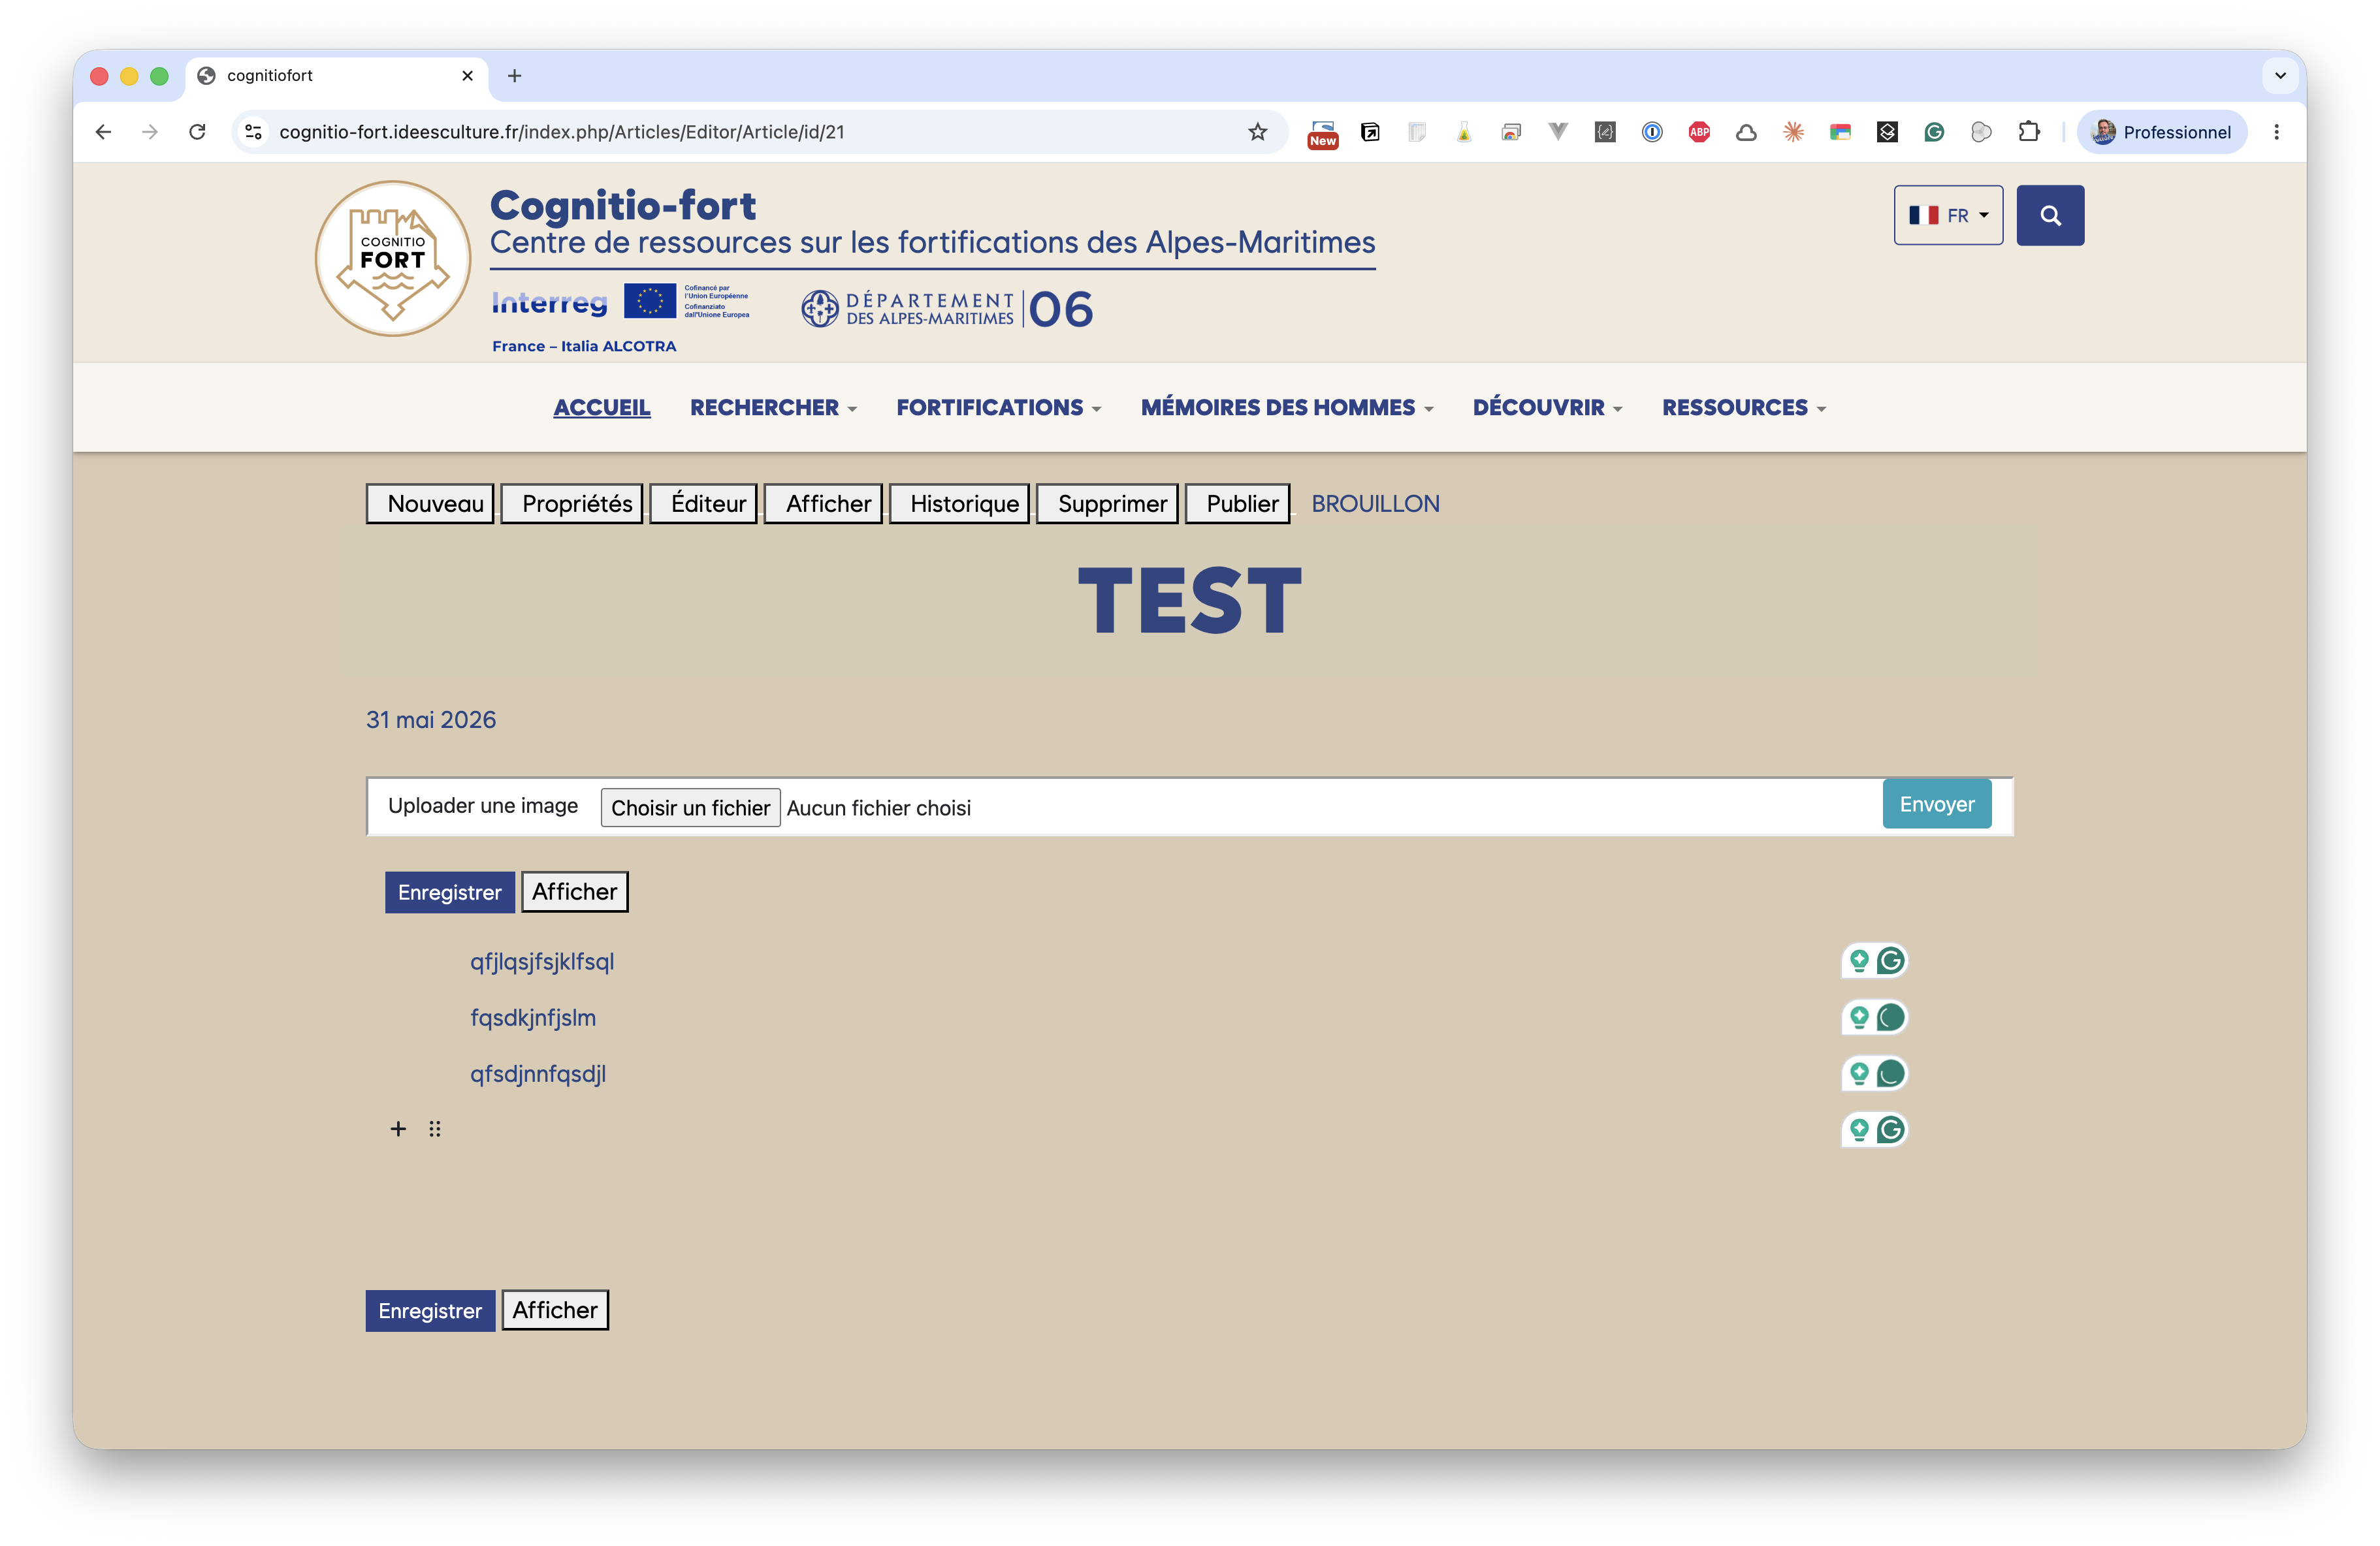Click the bottom Afficher button
The image size is (2380, 1546).
coord(555,1310)
